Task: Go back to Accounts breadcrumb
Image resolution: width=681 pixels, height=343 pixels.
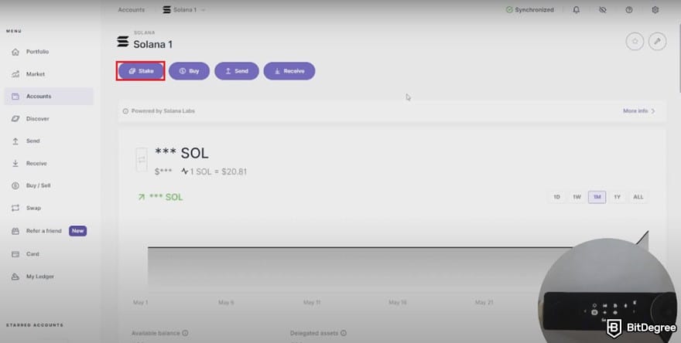Action: [x=131, y=9]
